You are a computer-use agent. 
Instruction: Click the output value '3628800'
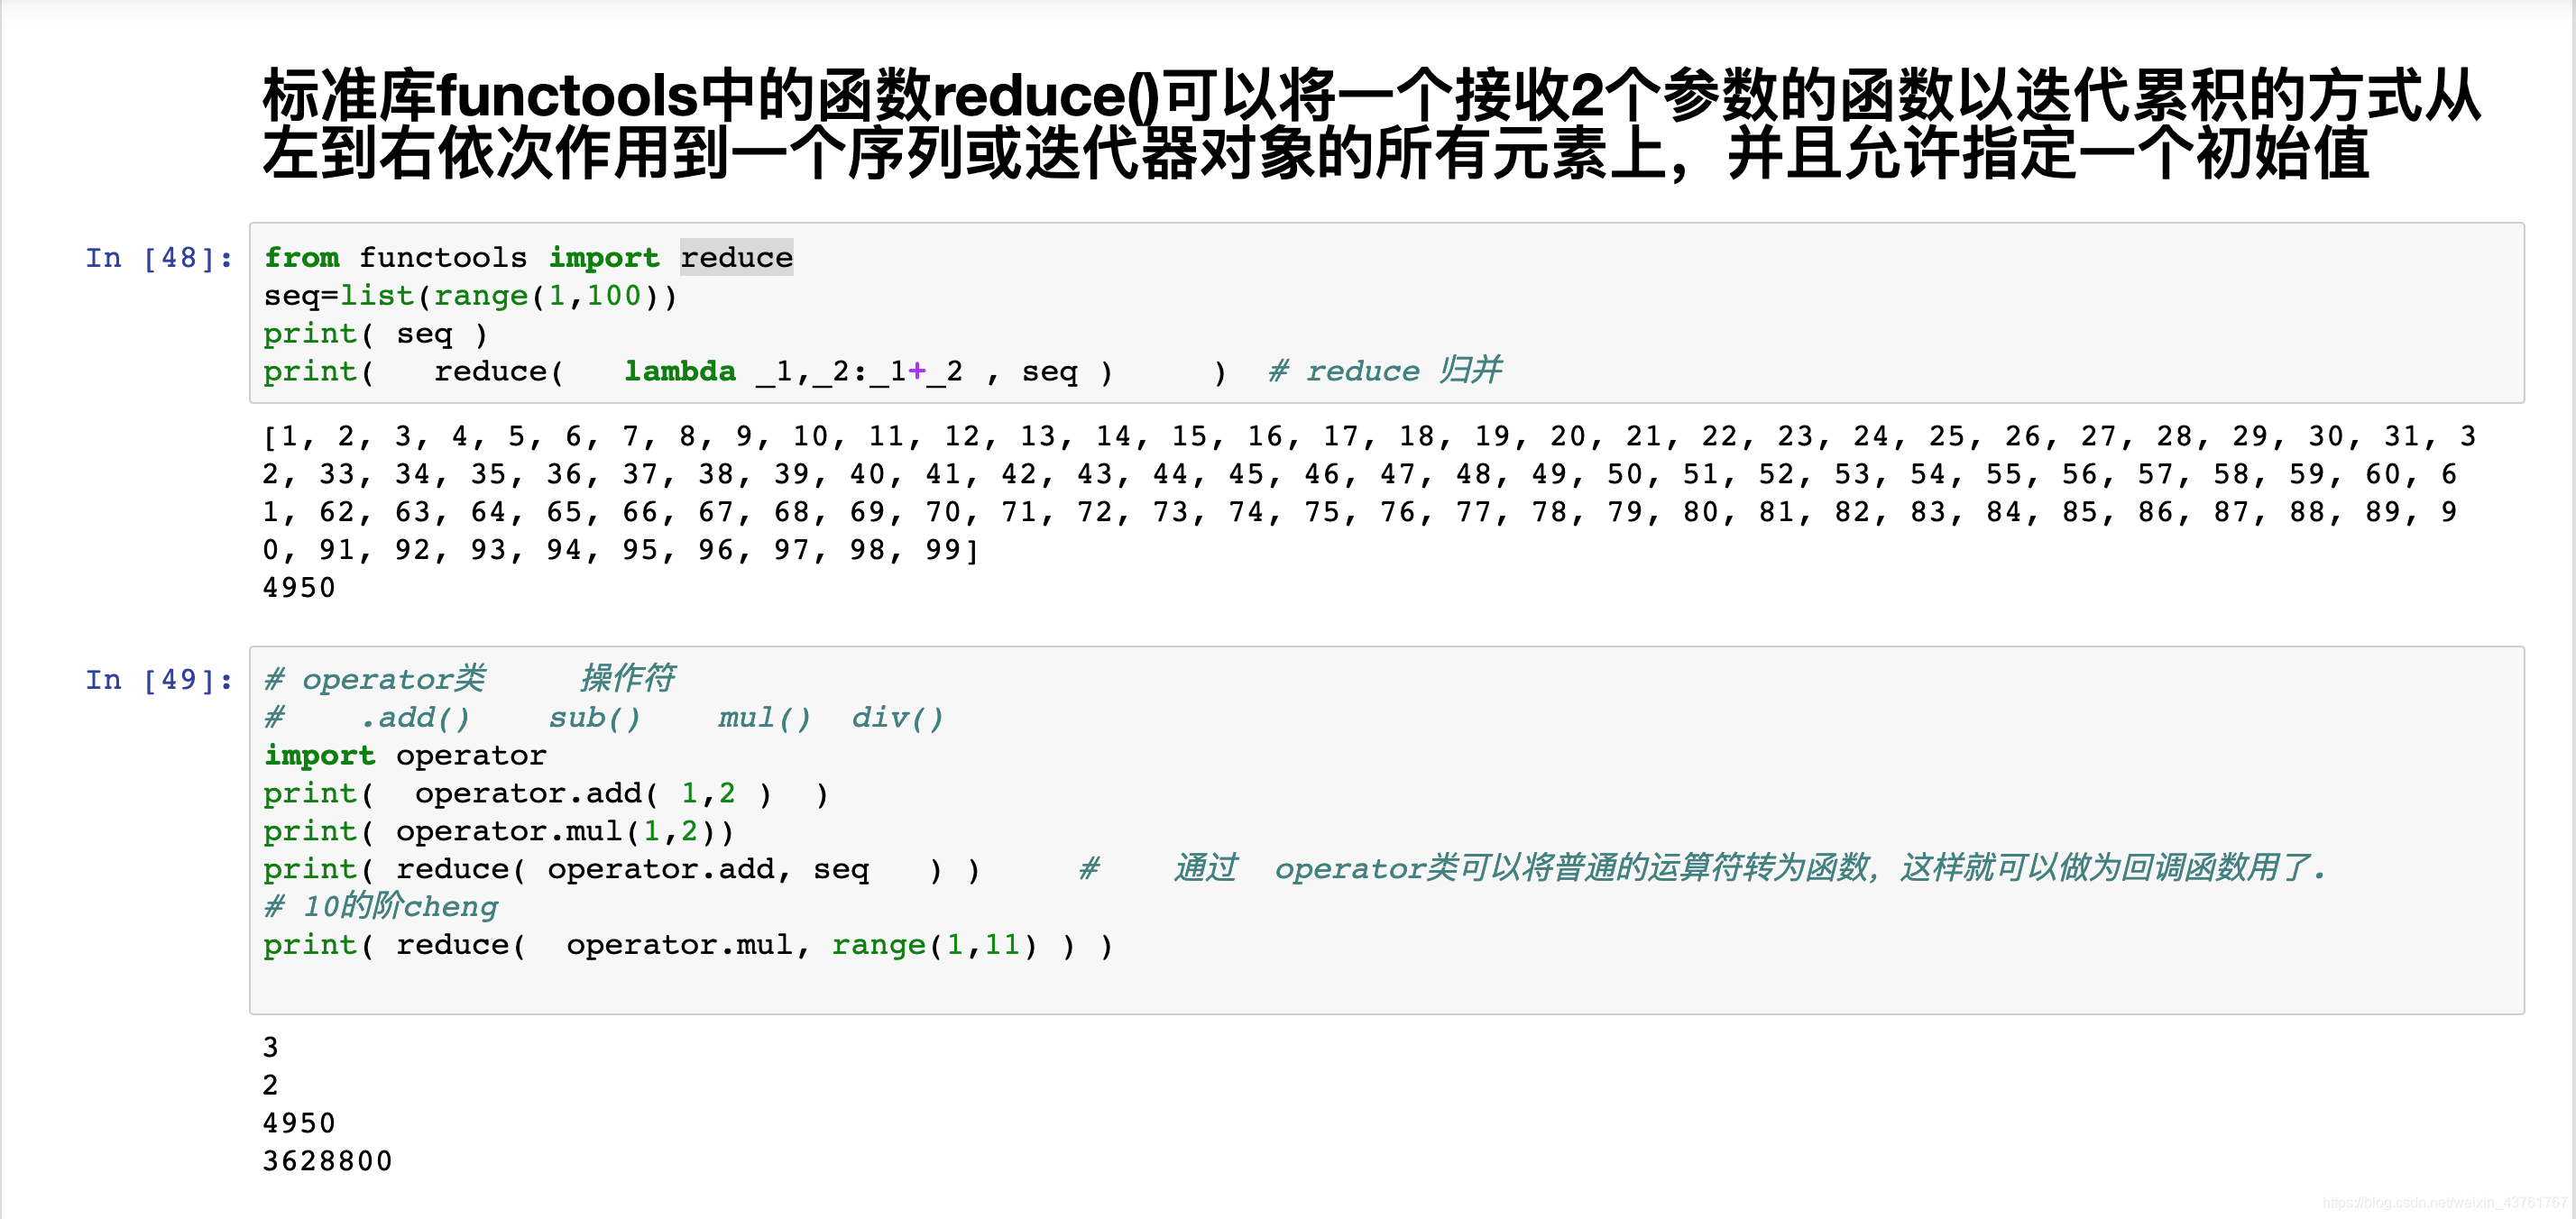(x=328, y=1161)
